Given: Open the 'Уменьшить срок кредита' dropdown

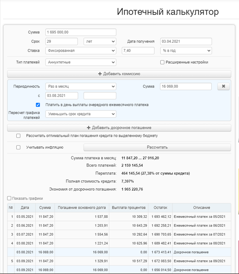Looking at the screenshot, I should tap(81, 114).
